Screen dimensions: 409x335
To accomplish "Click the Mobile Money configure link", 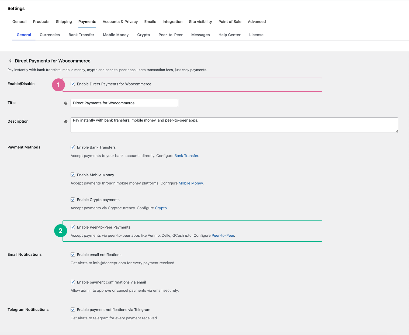I will (191, 183).
